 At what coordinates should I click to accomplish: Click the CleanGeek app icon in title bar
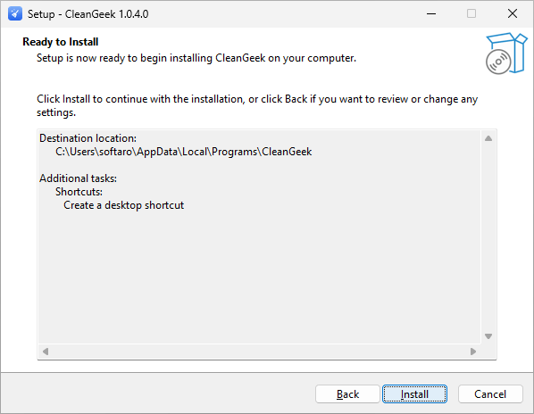15,14
